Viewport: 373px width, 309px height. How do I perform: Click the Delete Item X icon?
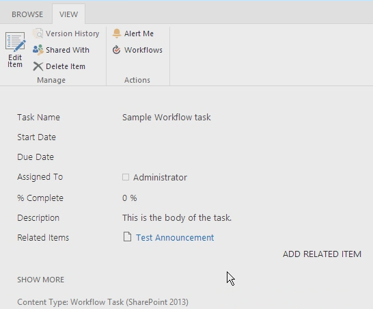(x=38, y=66)
